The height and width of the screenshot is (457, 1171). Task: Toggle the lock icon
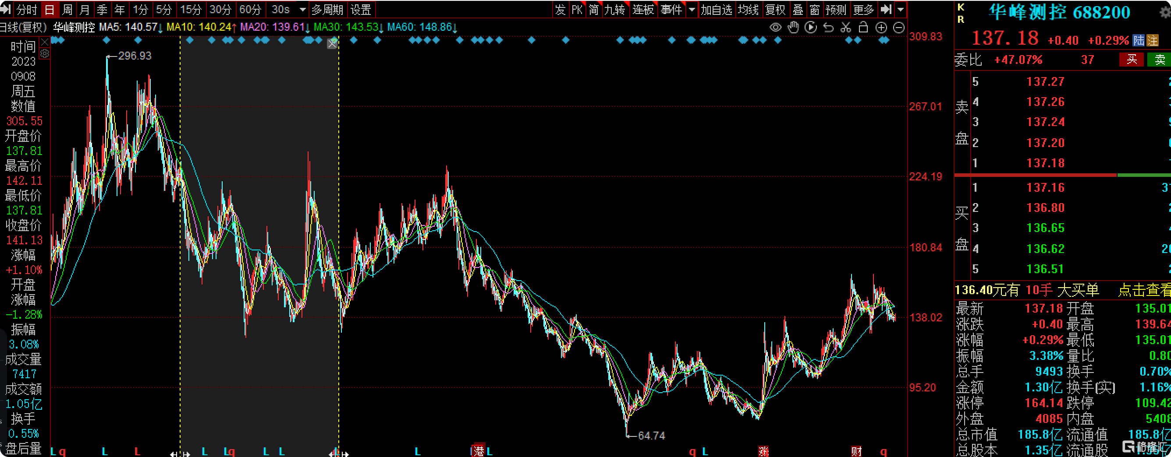863,28
